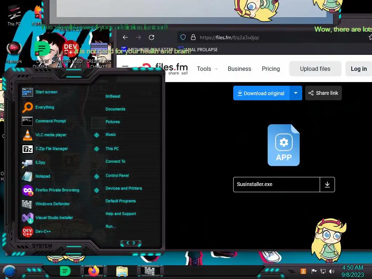
Task: Open File Explorer from taskbar
Action: 122,272
